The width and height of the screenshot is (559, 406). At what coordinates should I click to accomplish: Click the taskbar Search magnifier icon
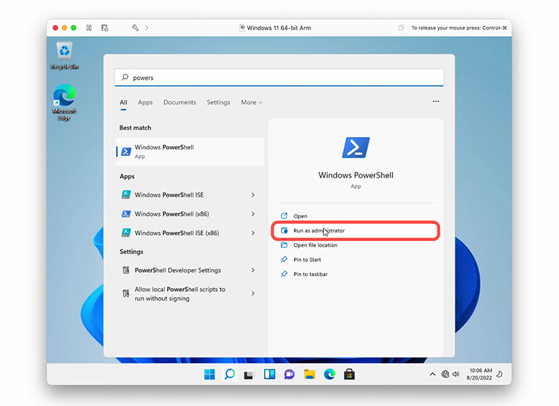(230, 375)
